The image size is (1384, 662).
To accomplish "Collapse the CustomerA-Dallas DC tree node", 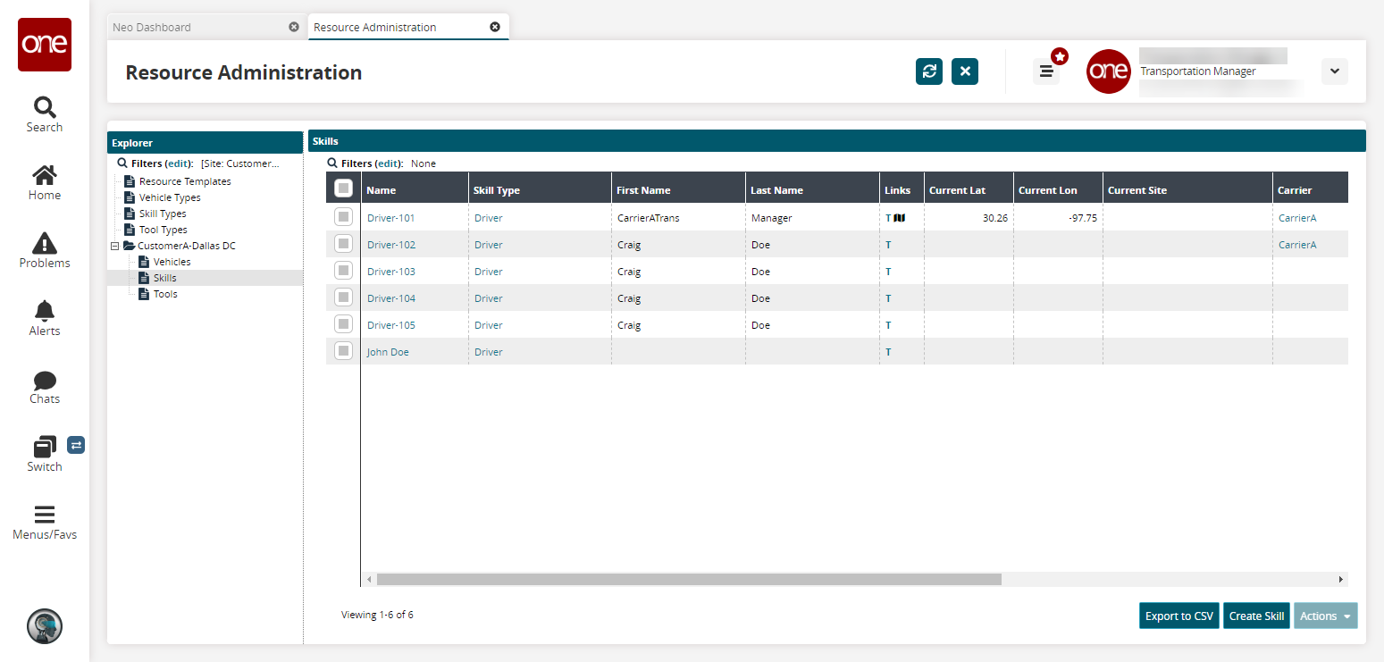I will pos(114,246).
